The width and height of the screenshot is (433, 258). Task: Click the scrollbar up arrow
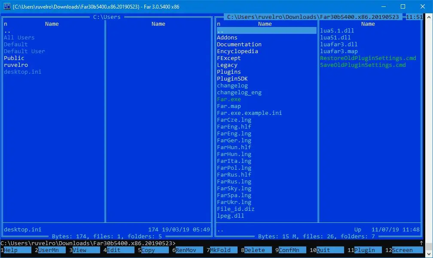(x=429, y=17)
